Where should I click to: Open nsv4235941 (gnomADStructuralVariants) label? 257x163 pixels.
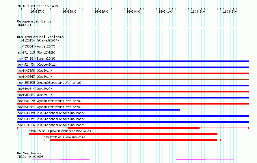click(x=61, y=131)
